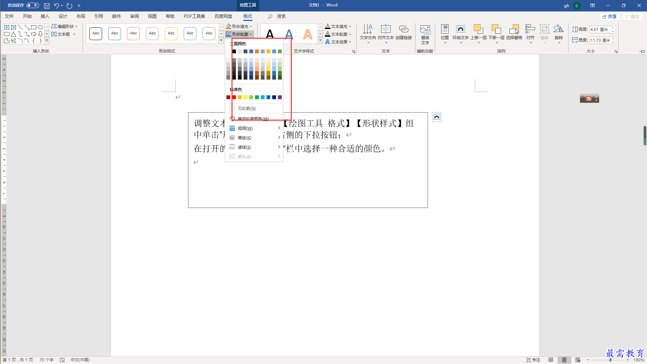Click the 70 个字 word count
Image resolution: width=647 pixels, height=364 pixels.
(47, 360)
